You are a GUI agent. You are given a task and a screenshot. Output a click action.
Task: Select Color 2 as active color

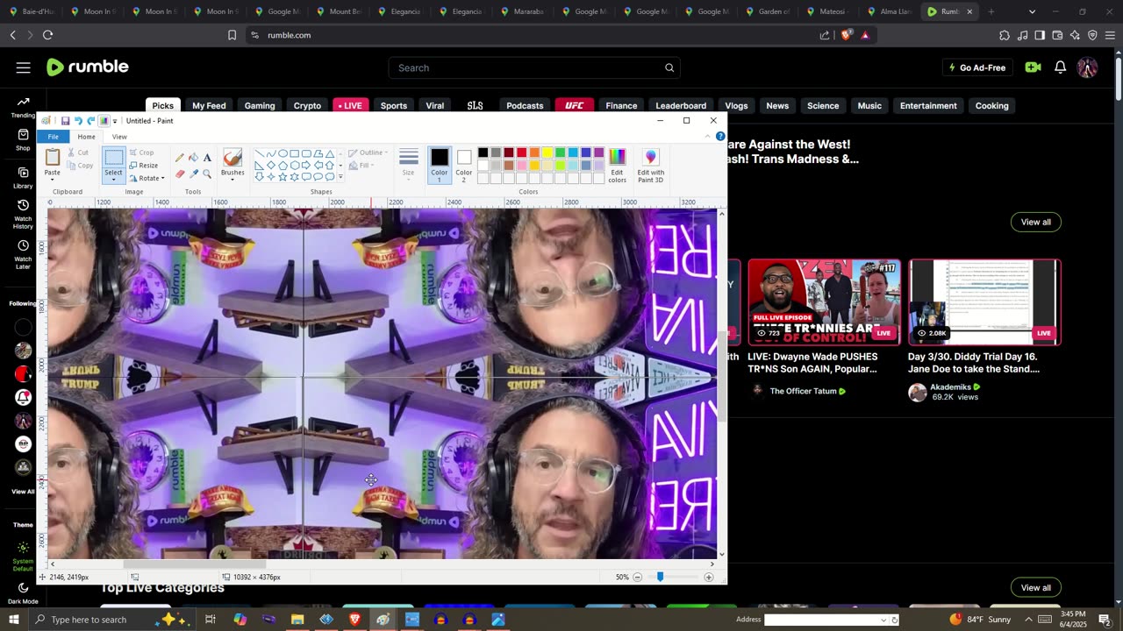point(464,164)
